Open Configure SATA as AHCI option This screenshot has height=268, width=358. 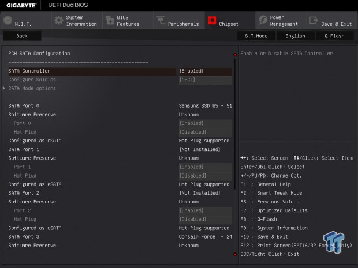[206, 80]
